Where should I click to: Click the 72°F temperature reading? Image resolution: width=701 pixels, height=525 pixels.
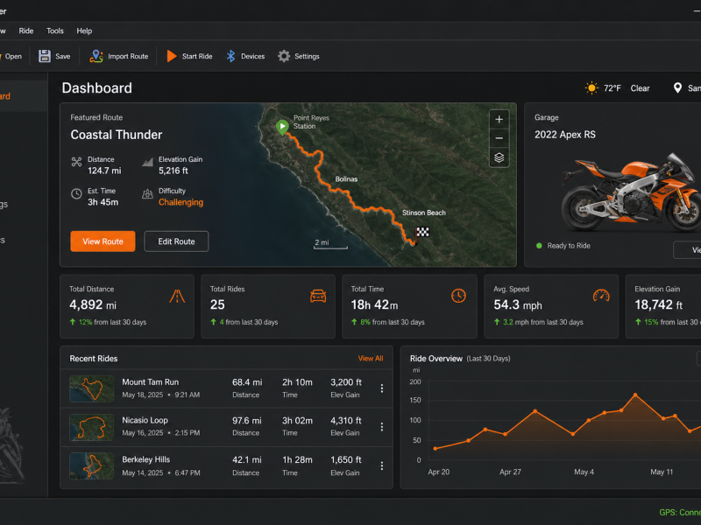click(x=612, y=88)
